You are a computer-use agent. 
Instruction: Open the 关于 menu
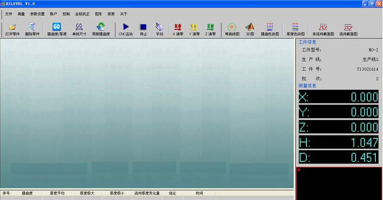[x=124, y=14]
